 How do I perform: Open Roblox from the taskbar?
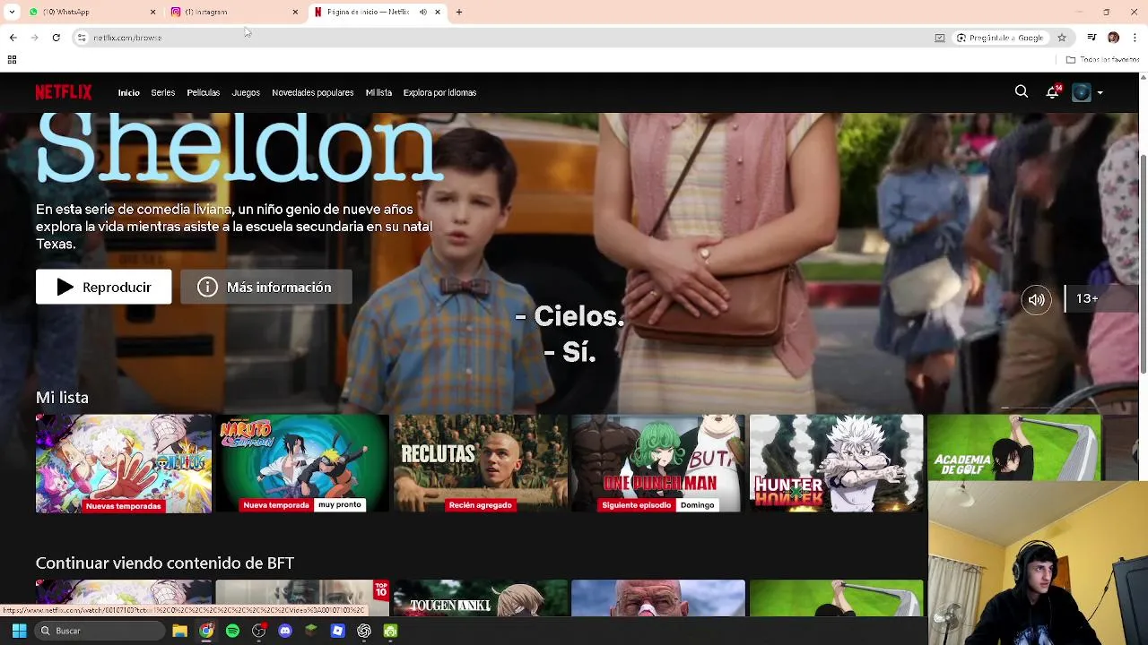(x=337, y=631)
